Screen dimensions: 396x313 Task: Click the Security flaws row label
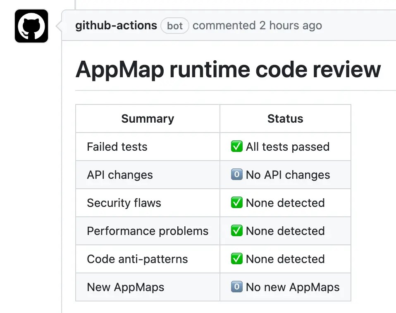point(124,203)
